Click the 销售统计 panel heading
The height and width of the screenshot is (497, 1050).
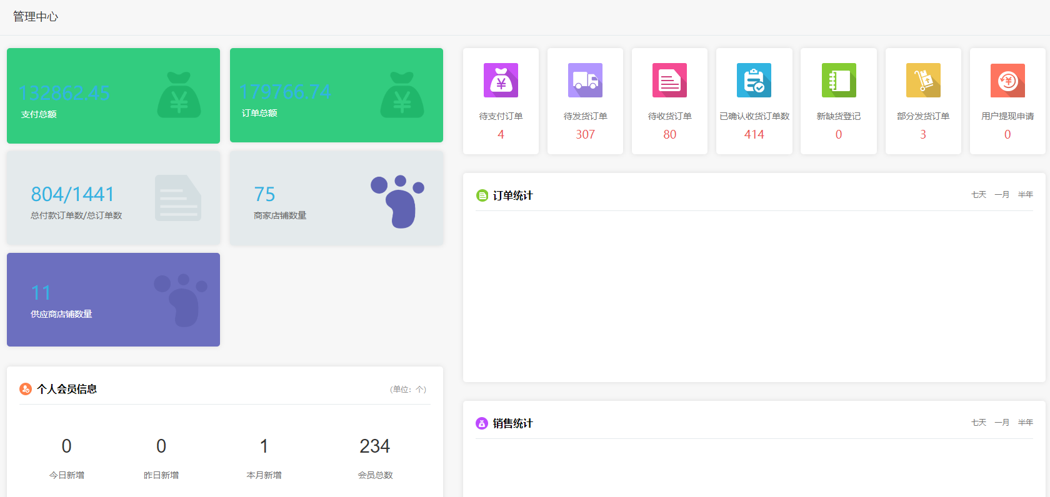click(512, 423)
